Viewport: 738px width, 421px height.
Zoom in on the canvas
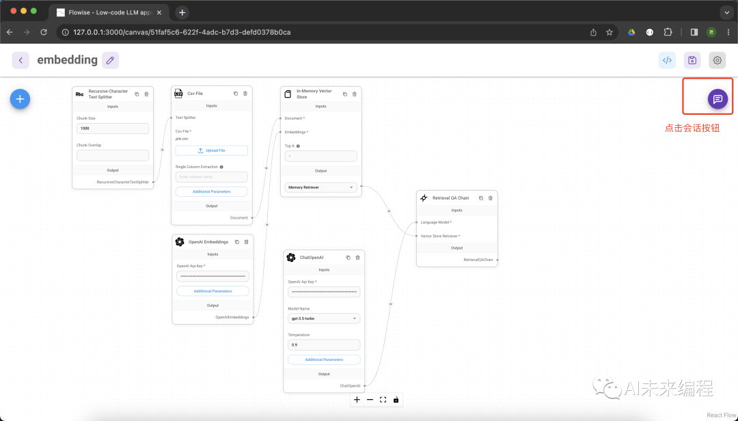point(357,400)
